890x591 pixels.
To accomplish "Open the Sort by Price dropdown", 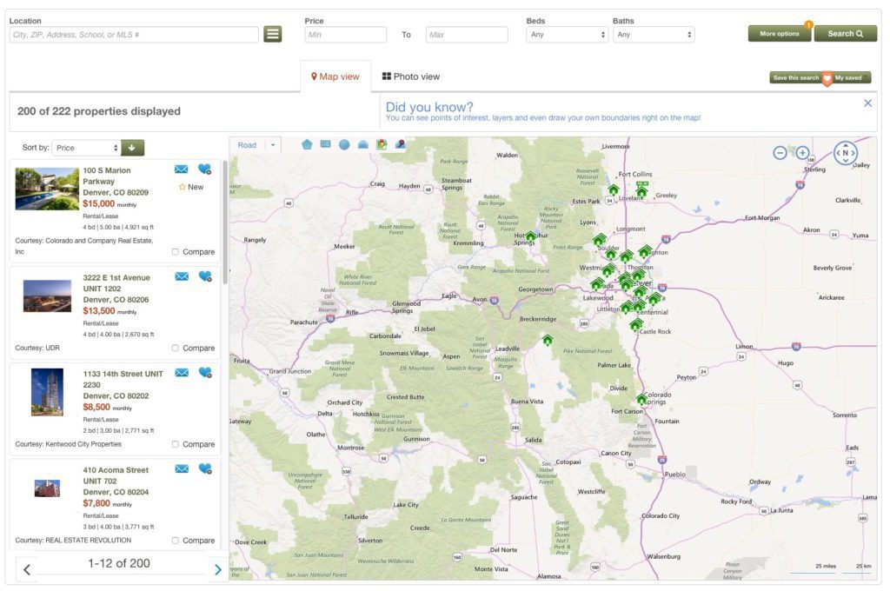I will tap(86, 148).
